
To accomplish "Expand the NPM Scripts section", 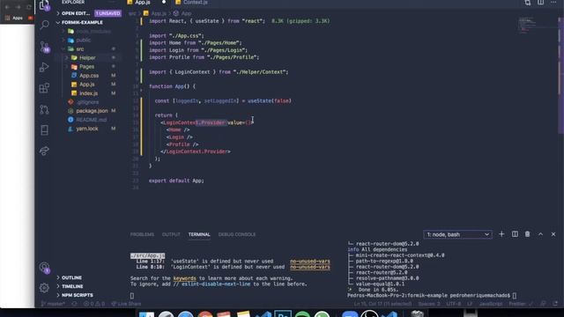I will pyautogui.click(x=77, y=295).
